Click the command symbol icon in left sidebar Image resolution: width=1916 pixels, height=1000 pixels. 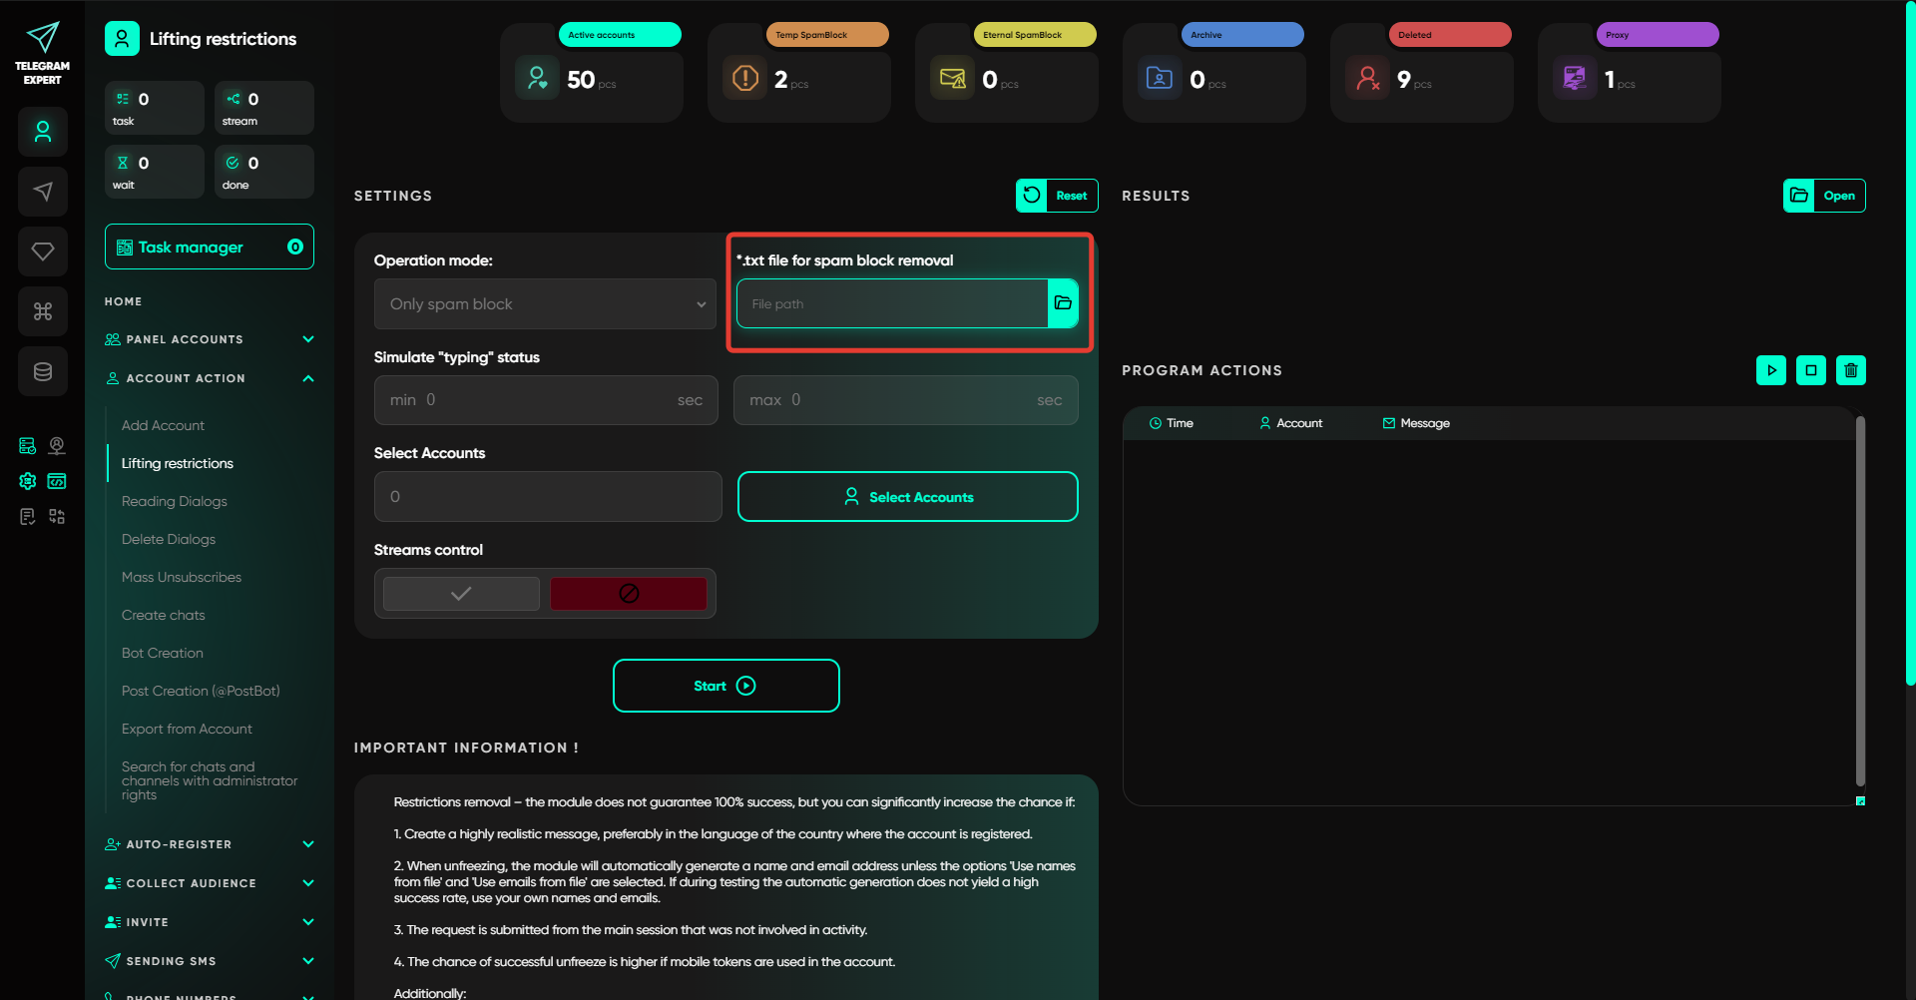(x=43, y=311)
